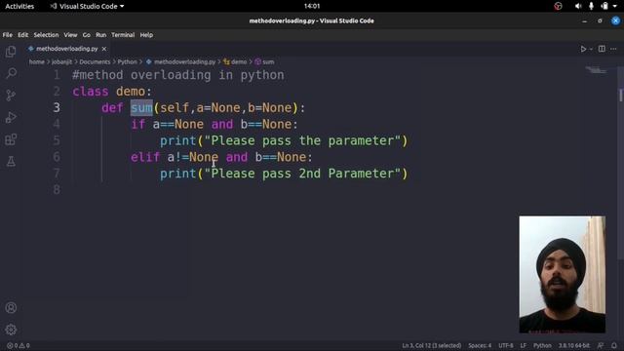Open the Search view in activity bar

click(x=11, y=73)
